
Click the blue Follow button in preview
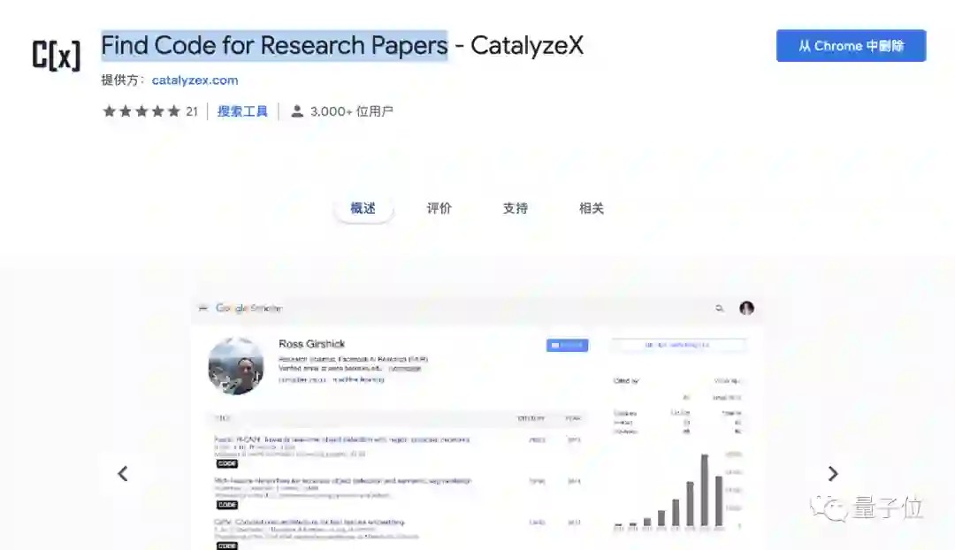point(567,346)
